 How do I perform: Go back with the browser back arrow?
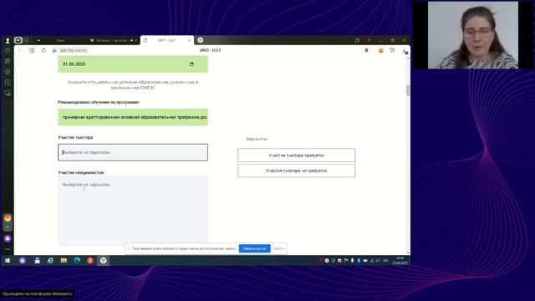click(20, 50)
